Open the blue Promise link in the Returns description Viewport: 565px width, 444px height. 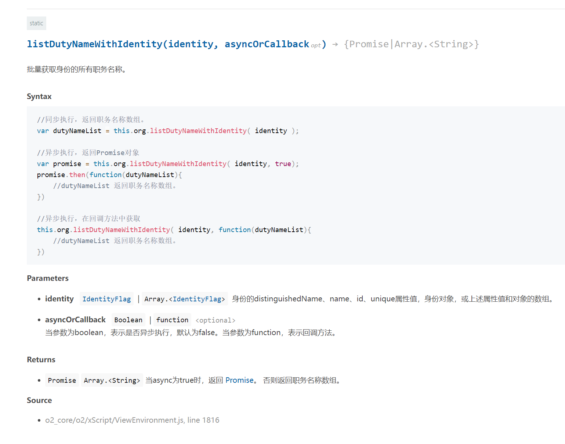pyautogui.click(x=239, y=380)
